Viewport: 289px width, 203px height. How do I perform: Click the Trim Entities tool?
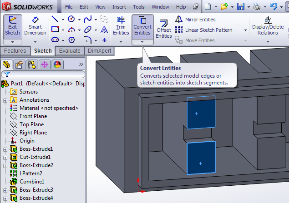click(x=121, y=27)
